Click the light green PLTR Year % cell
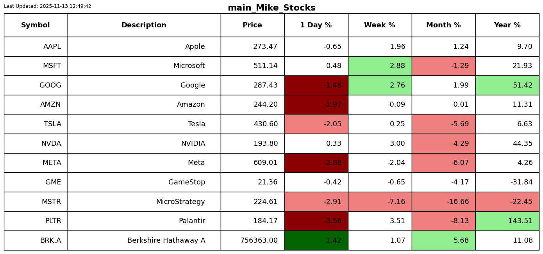This screenshot has width=543, height=254. click(507, 221)
